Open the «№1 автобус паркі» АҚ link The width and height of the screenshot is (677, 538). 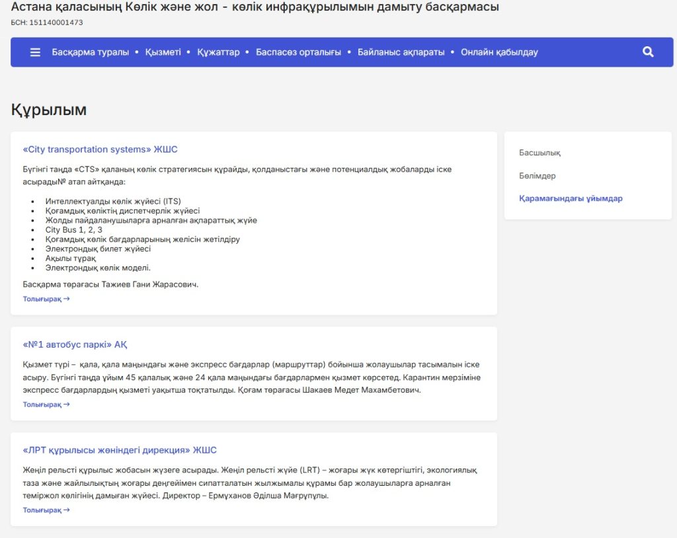[75, 344]
